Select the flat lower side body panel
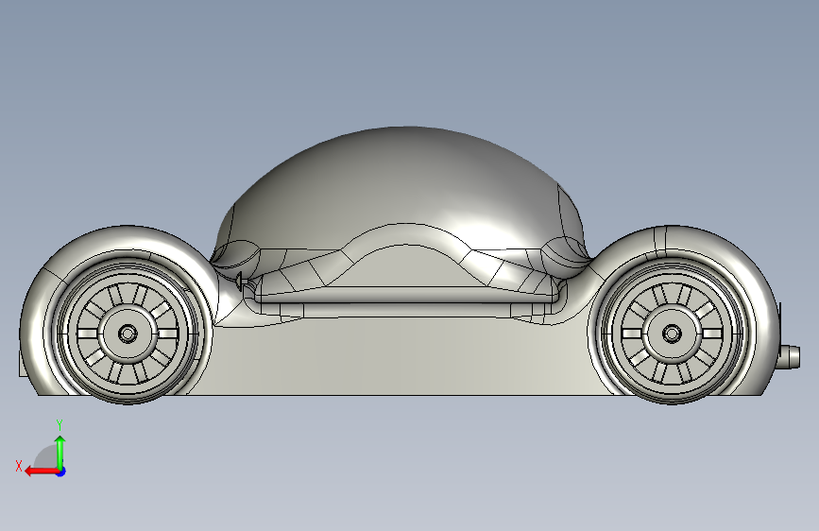This screenshot has width=819, height=531. pyautogui.click(x=402, y=358)
